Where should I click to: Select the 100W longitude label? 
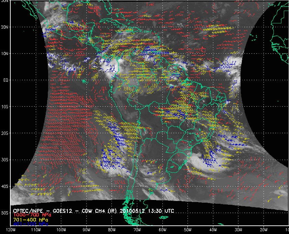61,230
